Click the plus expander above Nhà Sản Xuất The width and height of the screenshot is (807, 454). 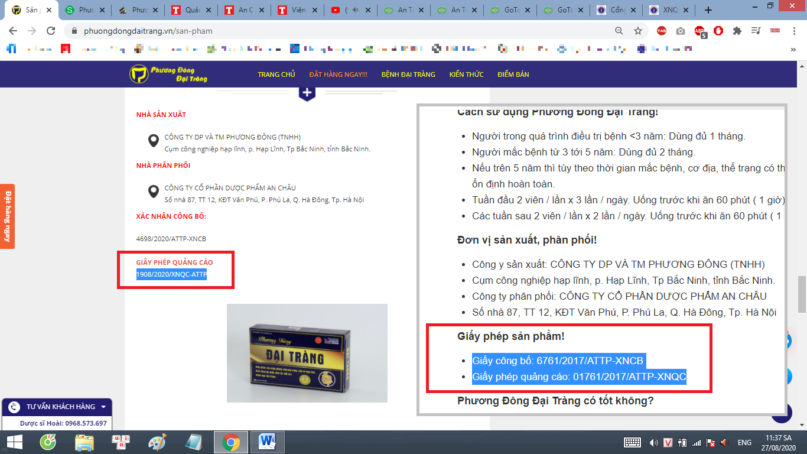pos(307,93)
